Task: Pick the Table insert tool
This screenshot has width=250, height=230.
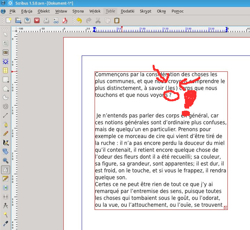Action: pyautogui.click(x=5, y=70)
